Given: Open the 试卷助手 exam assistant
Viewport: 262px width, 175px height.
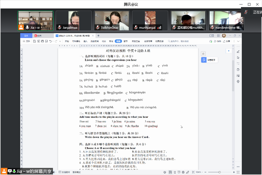Looking at the screenshot, I should [x=210, y=60].
